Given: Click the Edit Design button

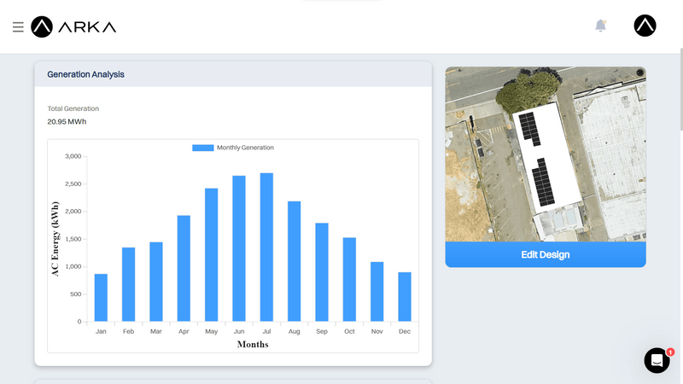Looking at the screenshot, I should pyautogui.click(x=546, y=254).
